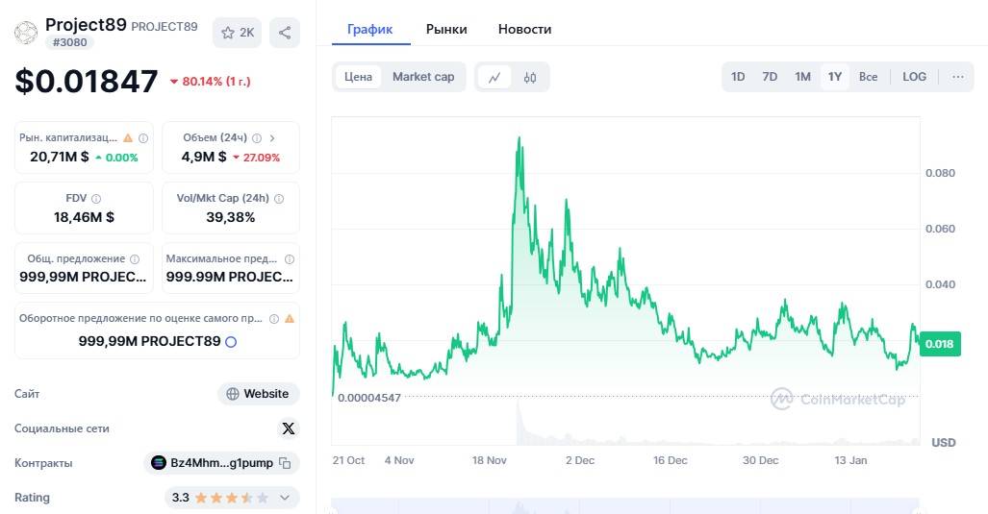Click warning triangle beside circulating supply
Viewport: 988px width, 514px height.
tap(290, 318)
